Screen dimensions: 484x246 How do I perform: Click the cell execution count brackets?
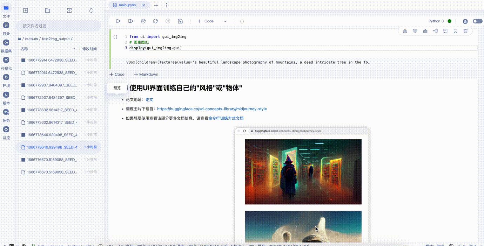click(x=115, y=37)
